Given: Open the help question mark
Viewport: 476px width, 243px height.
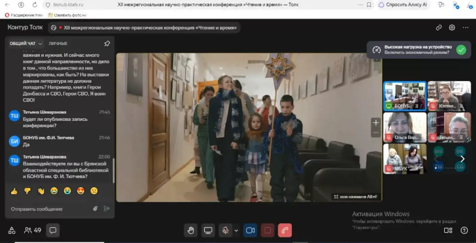Looking at the screenshot, I should pos(464,231).
